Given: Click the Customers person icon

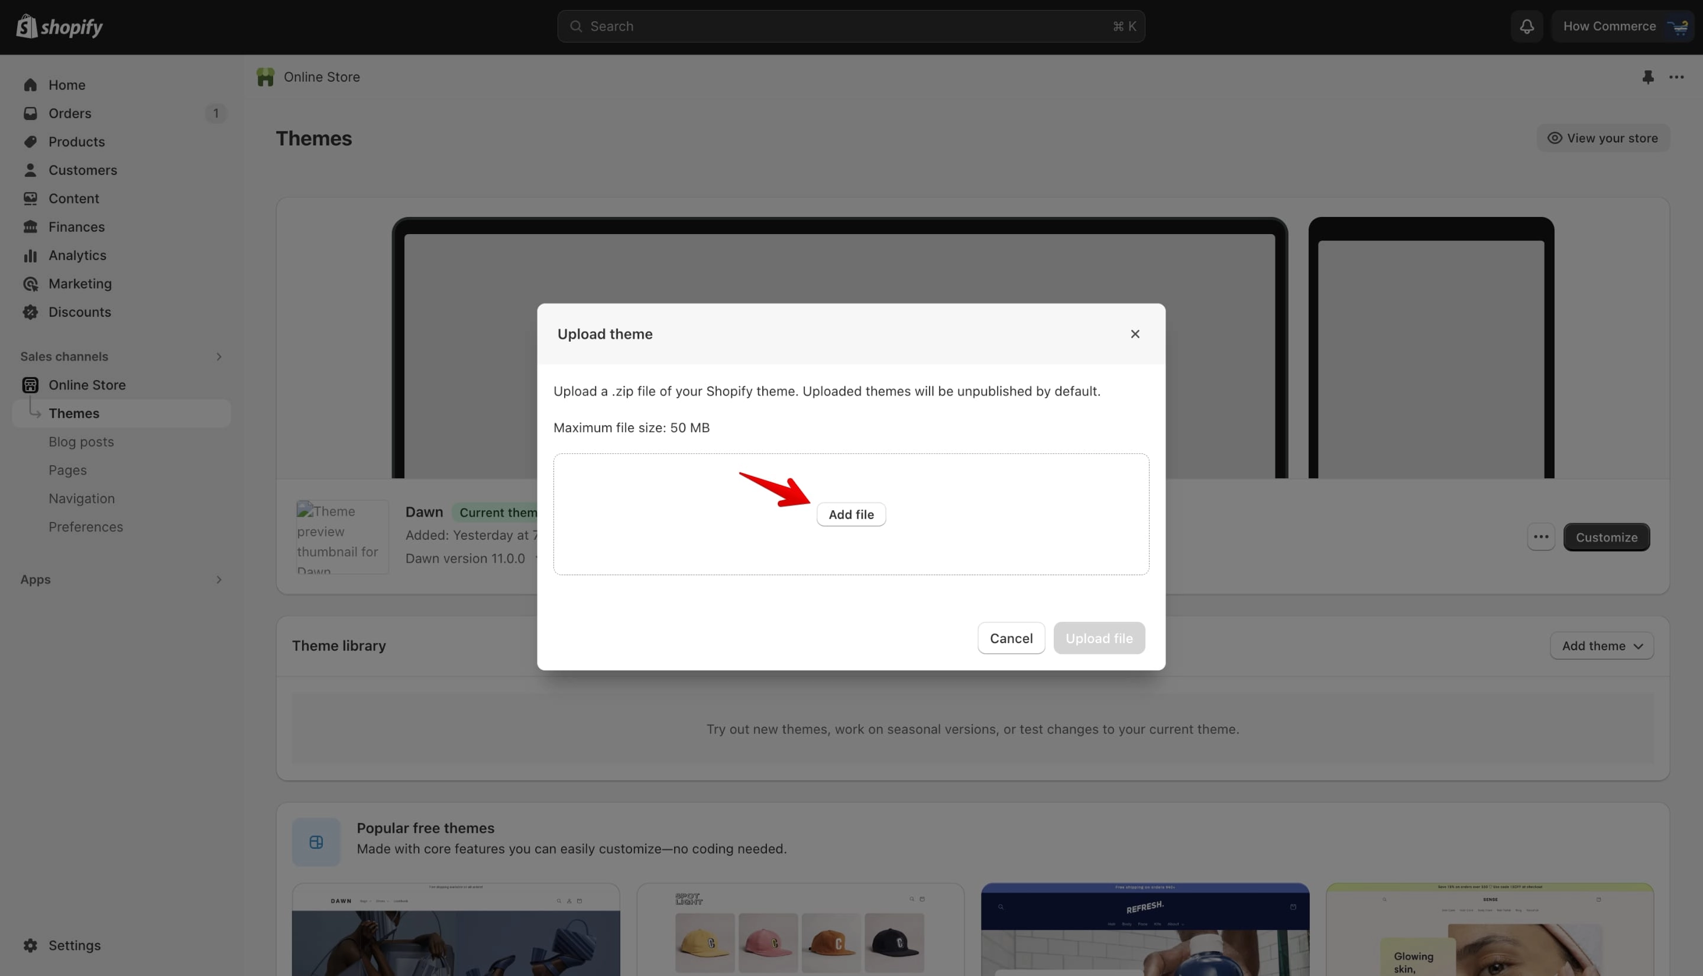Looking at the screenshot, I should [x=30, y=170].
